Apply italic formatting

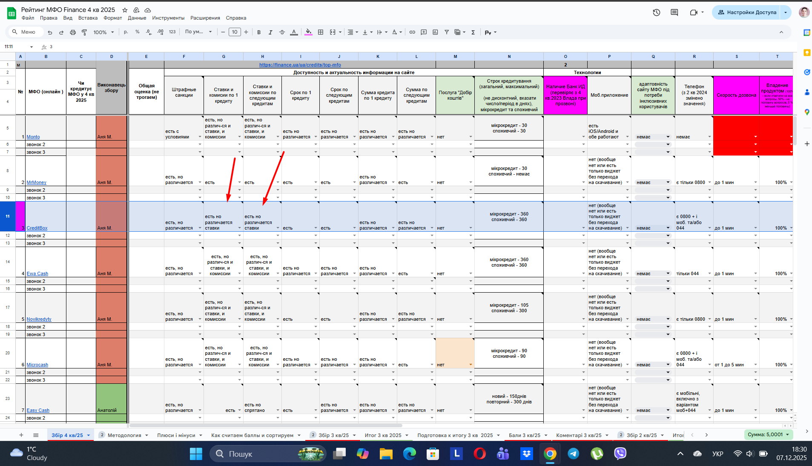click(x=270, y=32)
